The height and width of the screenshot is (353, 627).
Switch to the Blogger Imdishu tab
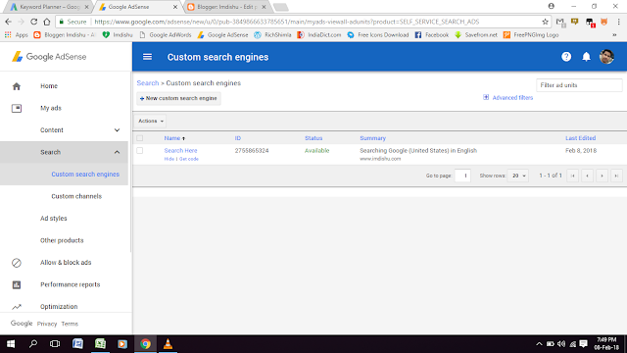227,7
